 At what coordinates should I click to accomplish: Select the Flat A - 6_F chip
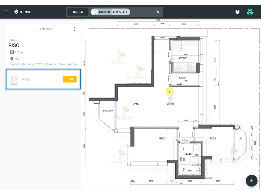tap(121, 12)
